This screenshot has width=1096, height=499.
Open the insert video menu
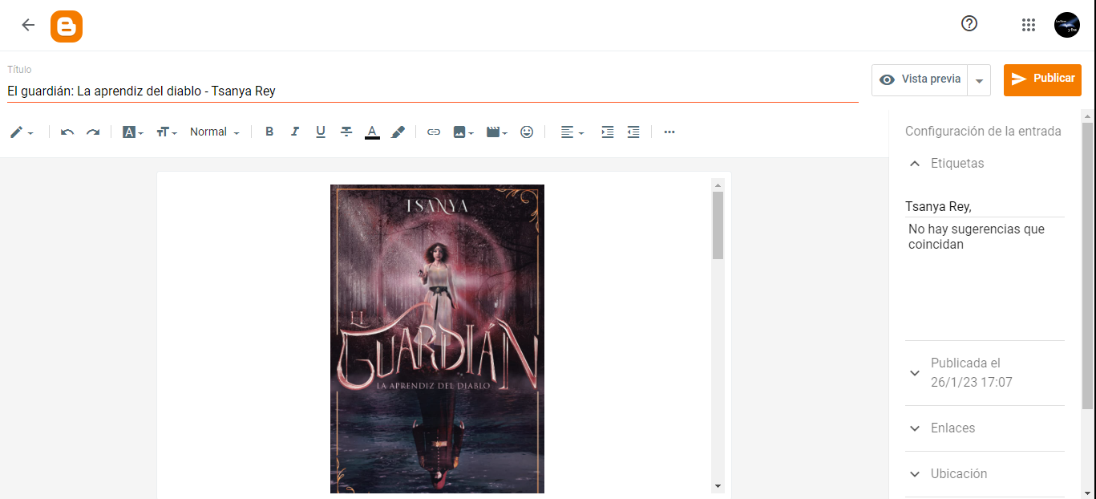point(497,132)
